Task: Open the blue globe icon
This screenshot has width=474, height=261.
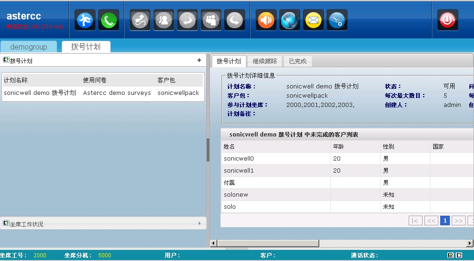Action: coord(290,20)
